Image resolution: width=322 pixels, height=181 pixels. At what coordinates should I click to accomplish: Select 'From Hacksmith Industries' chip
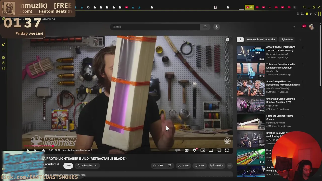pyautogui.click(x=261, y=40)
